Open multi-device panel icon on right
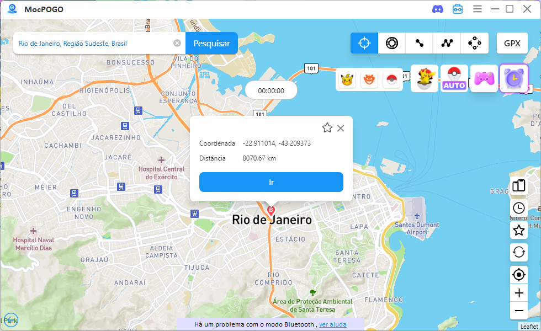The width and height of the screenshot is (541, 331). (518, 185)
